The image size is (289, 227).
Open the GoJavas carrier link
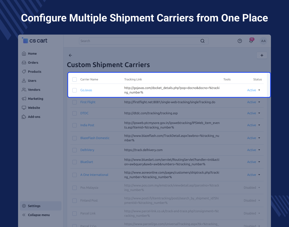point(86,90)
